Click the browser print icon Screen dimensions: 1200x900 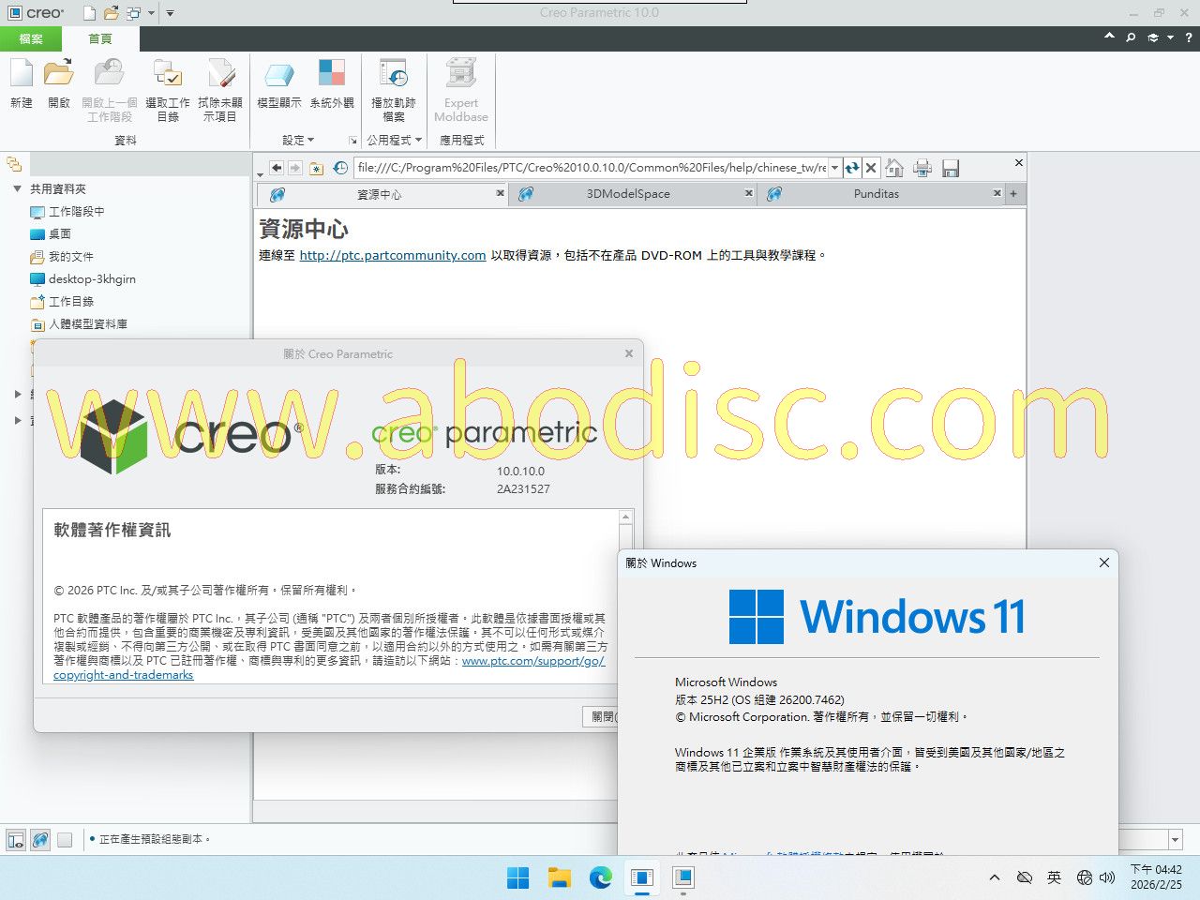(x=922, y=168)
